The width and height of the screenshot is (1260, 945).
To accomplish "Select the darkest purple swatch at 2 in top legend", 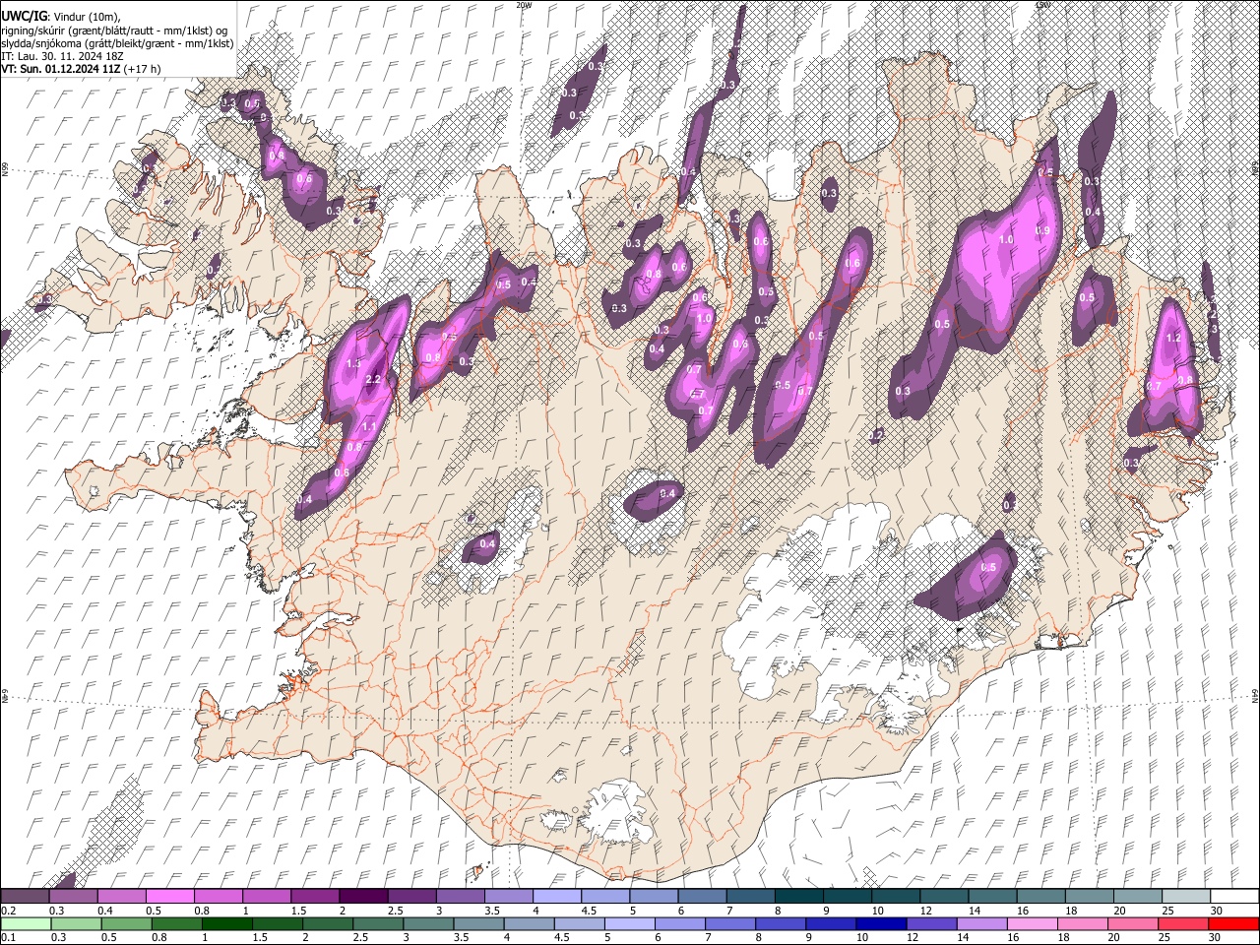I will 362,896.
